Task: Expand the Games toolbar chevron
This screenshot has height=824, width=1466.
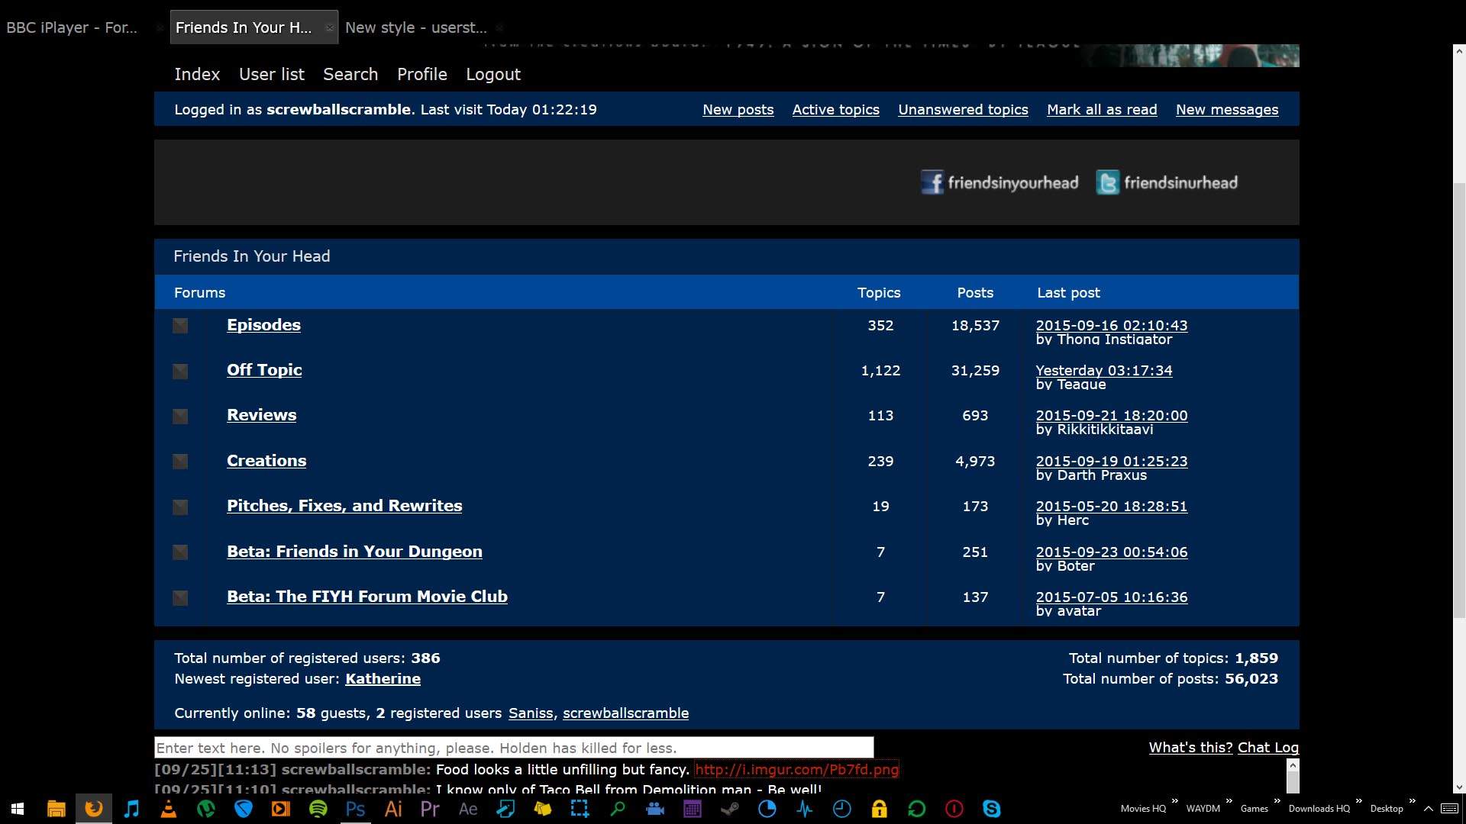Action: pyautogui.click(x=1277, y=801)
